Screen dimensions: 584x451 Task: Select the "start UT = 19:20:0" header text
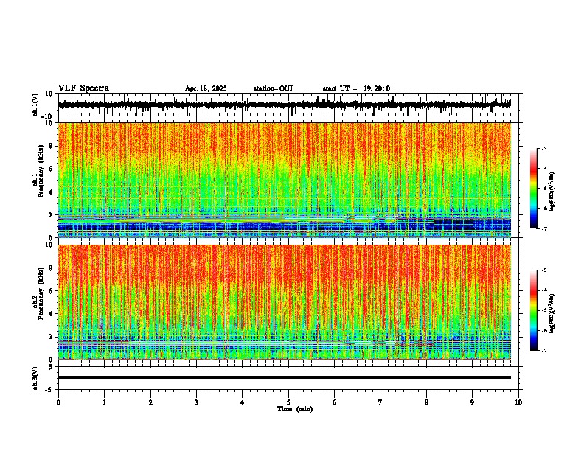[x=356, y=88]
